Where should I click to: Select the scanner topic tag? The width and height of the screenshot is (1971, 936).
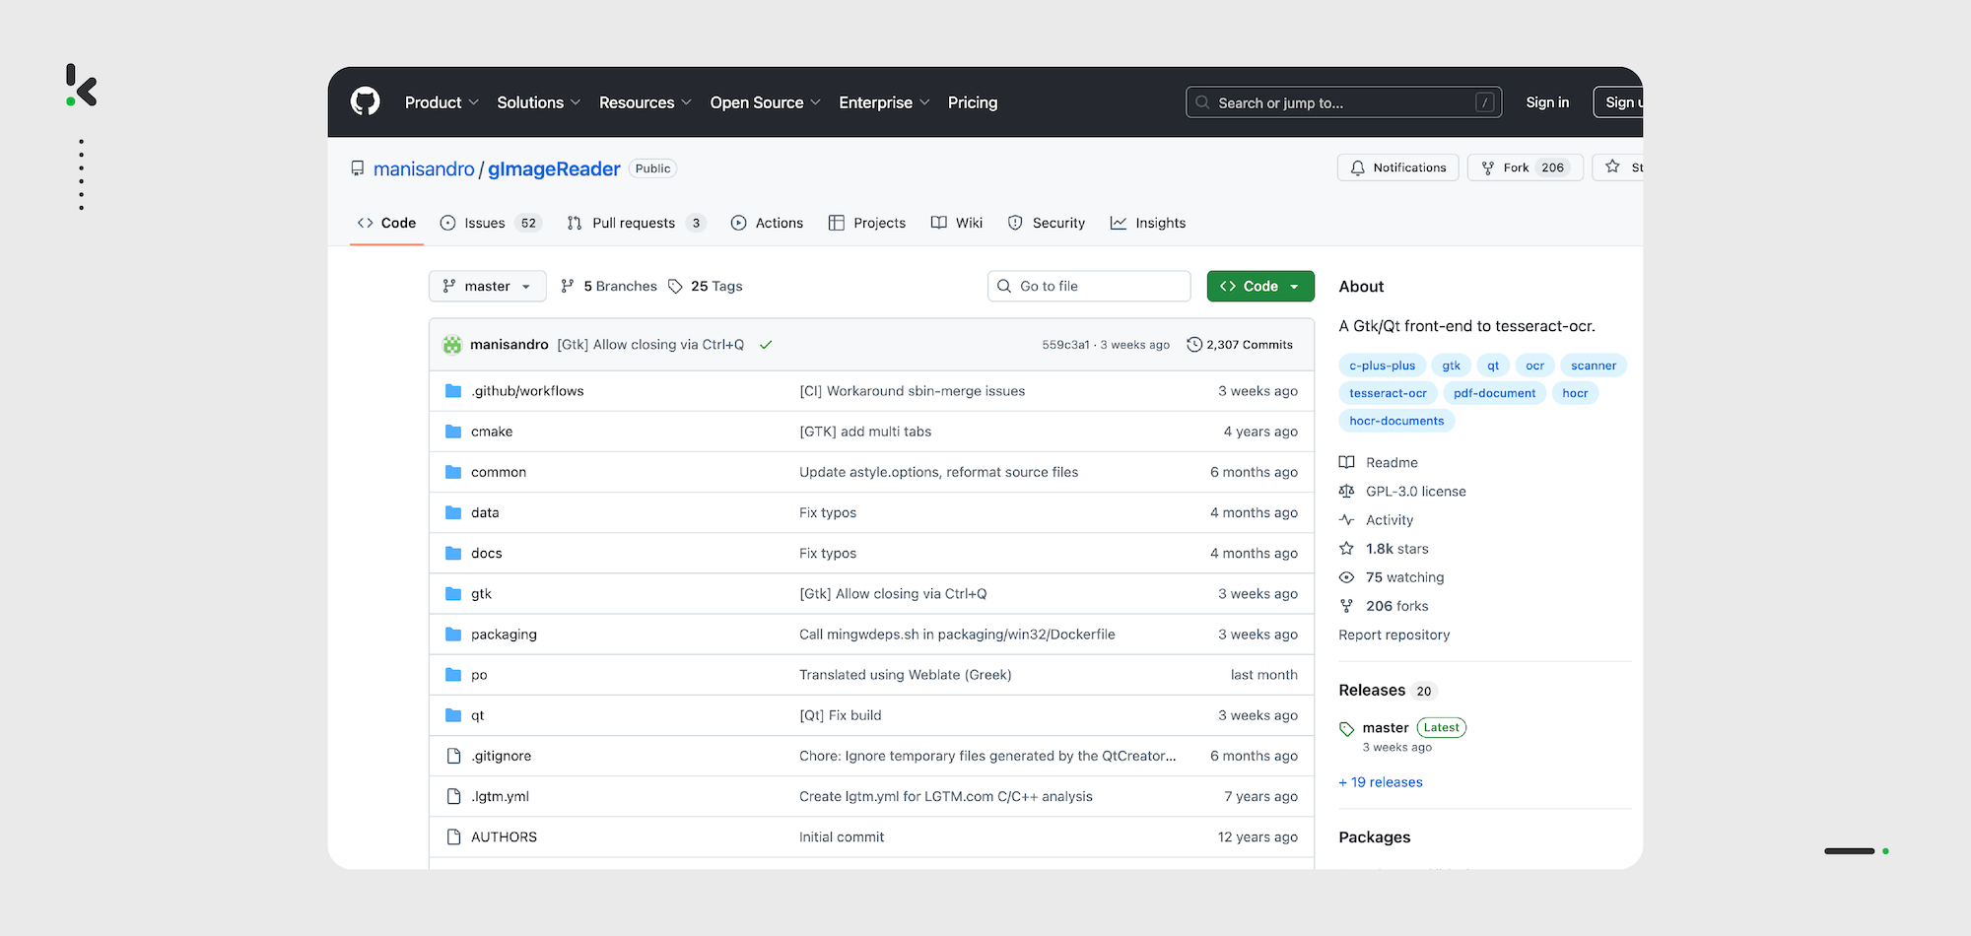1594,366
